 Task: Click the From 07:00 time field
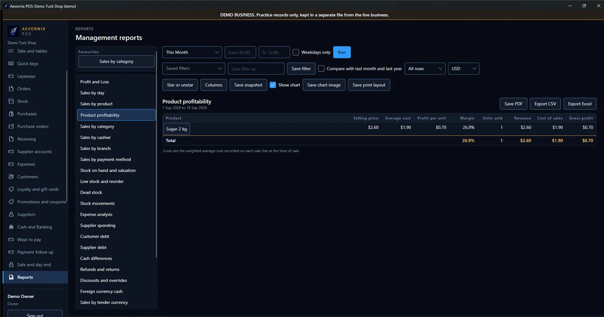click(x=240, y=52)
